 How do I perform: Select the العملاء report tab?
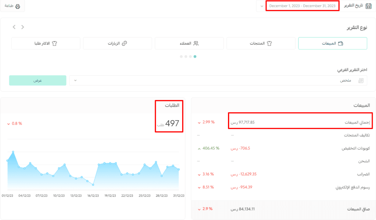[189, 43]
